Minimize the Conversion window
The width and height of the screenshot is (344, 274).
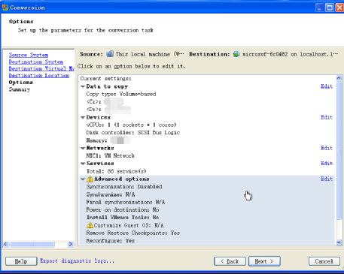pyautogui.click(x=319, y=8)
